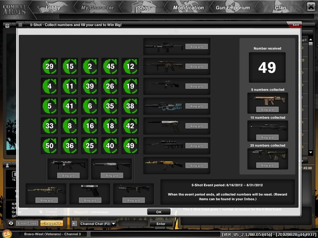Select the number 50 tile on the card
This screenshot has width=318, height=238.
click(x=49, y=145)
